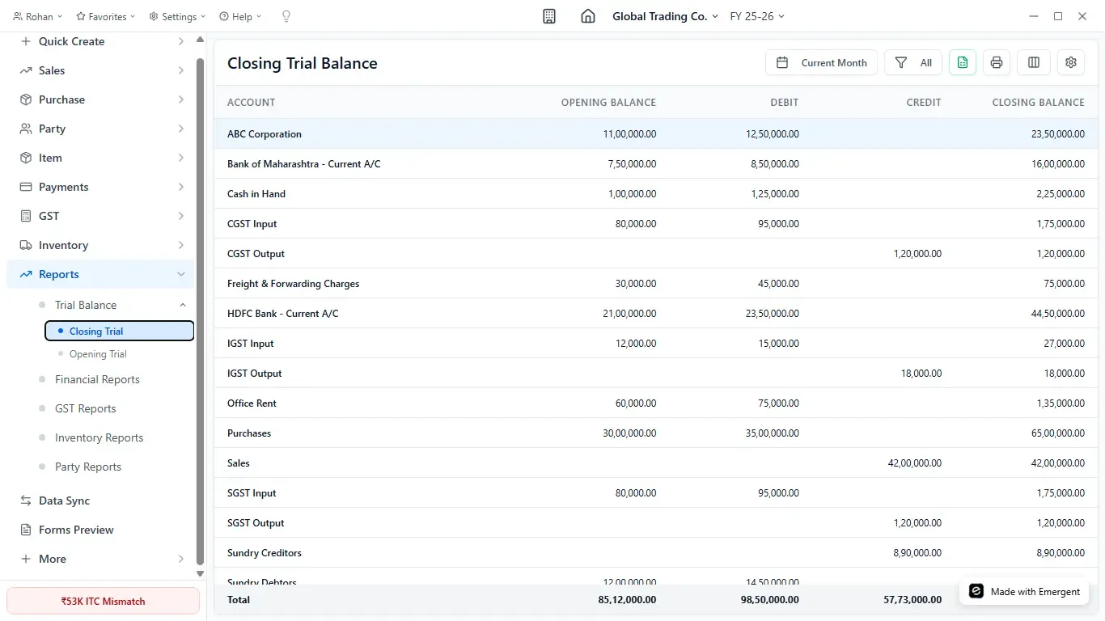1105x621 pixels.
Task: Click the lightbulb tips icon
Action: (286, 16)
